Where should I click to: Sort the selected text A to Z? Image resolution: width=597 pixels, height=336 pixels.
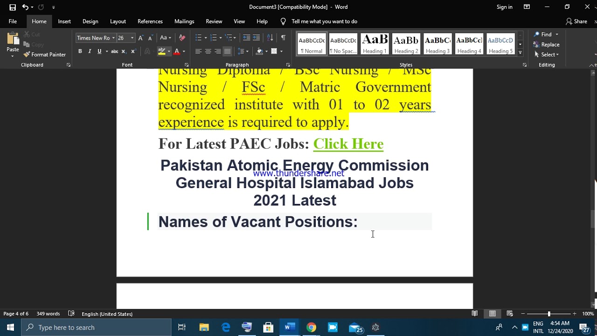point(270,38)
